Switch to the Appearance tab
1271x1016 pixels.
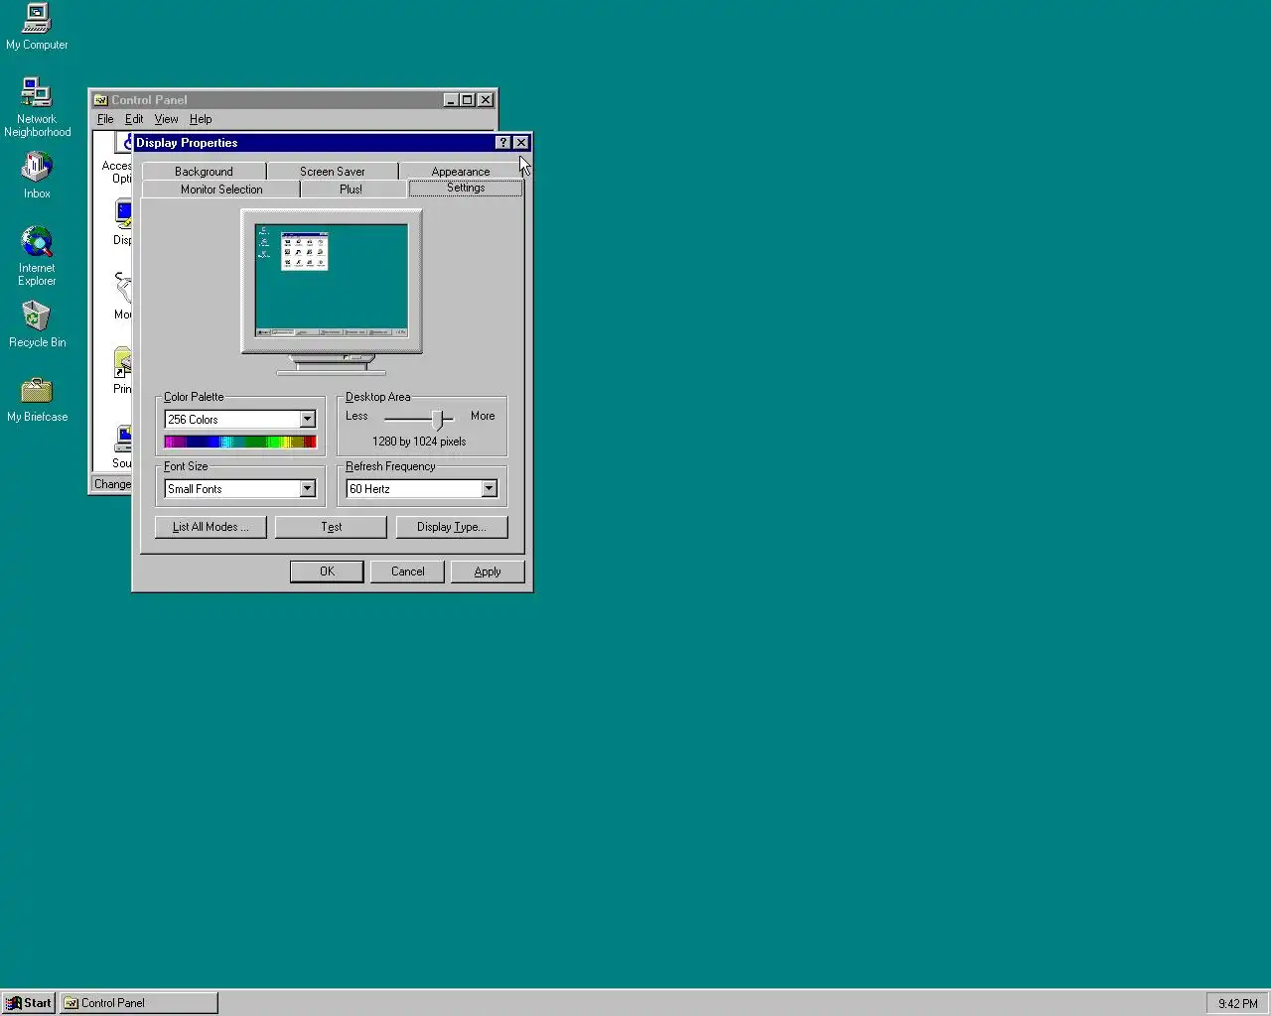(461, 172)
